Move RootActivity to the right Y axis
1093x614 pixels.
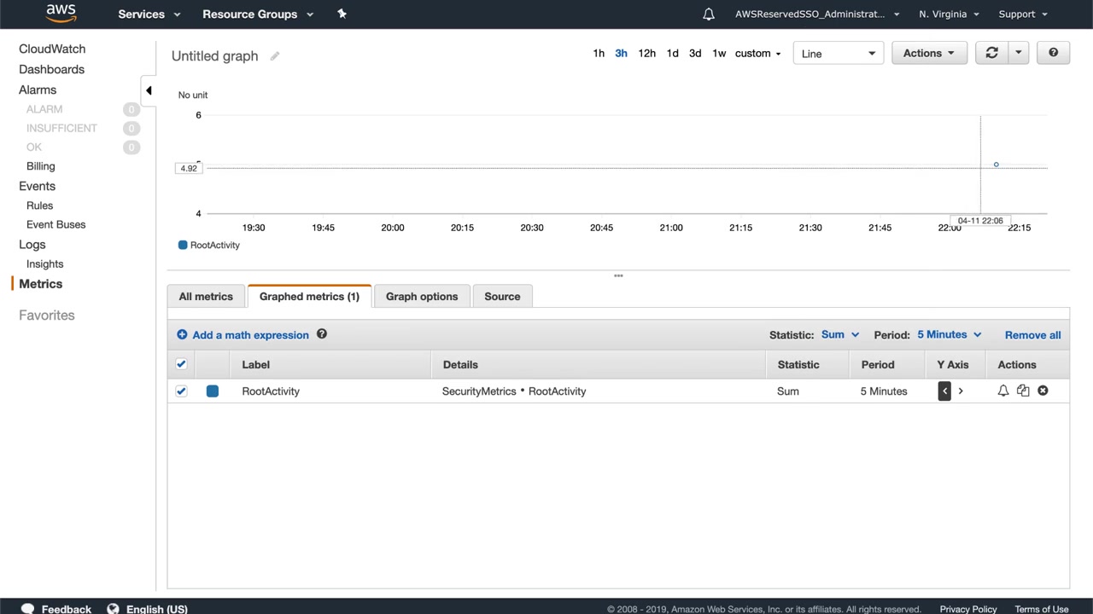[x=961, y=391]
